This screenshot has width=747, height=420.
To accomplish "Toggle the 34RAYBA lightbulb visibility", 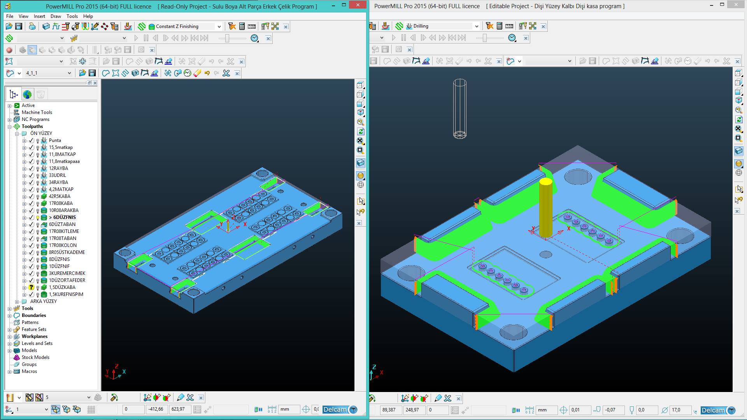I will coord(38,182).
